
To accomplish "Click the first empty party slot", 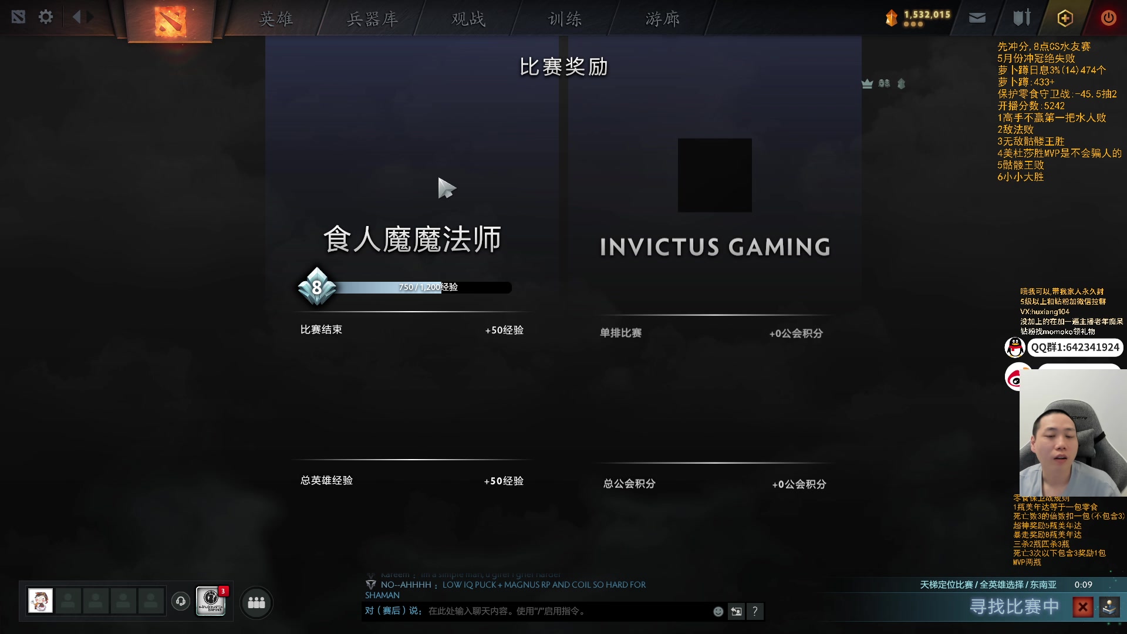I will click(x=68, y=601).
